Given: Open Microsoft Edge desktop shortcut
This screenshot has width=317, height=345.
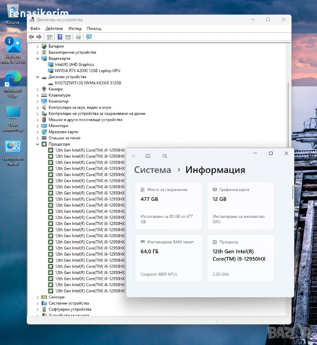Looking at the screenshot, I should [13, 82].
